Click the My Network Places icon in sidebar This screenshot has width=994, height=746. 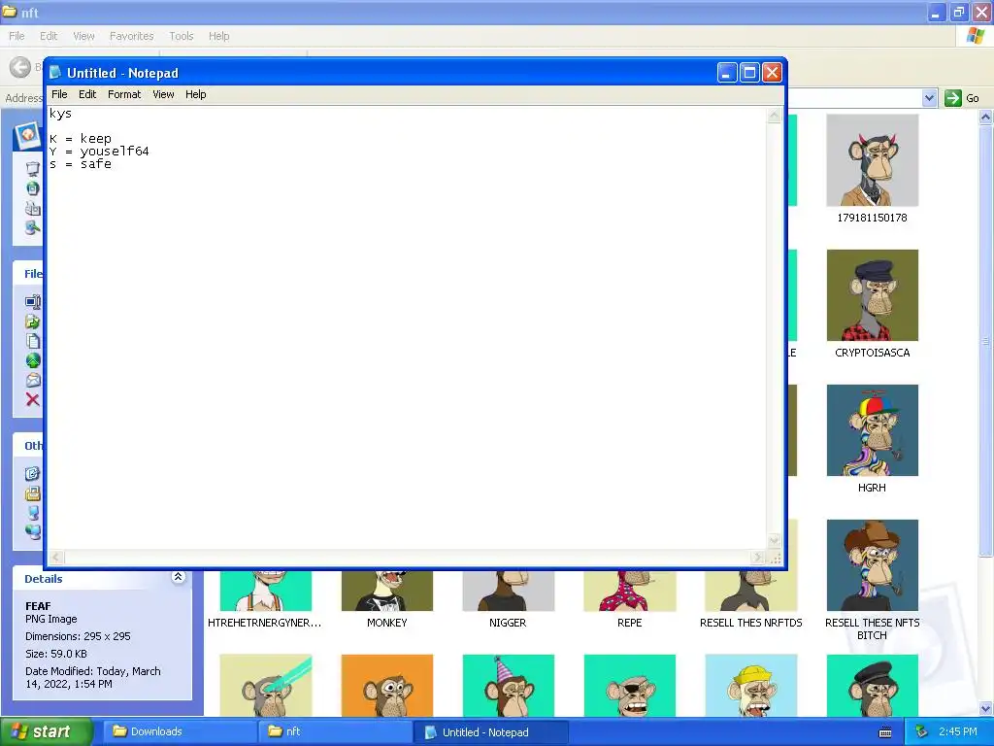(x=33, y=531)
